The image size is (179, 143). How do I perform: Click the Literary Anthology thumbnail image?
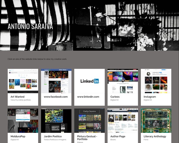point(156,121)
